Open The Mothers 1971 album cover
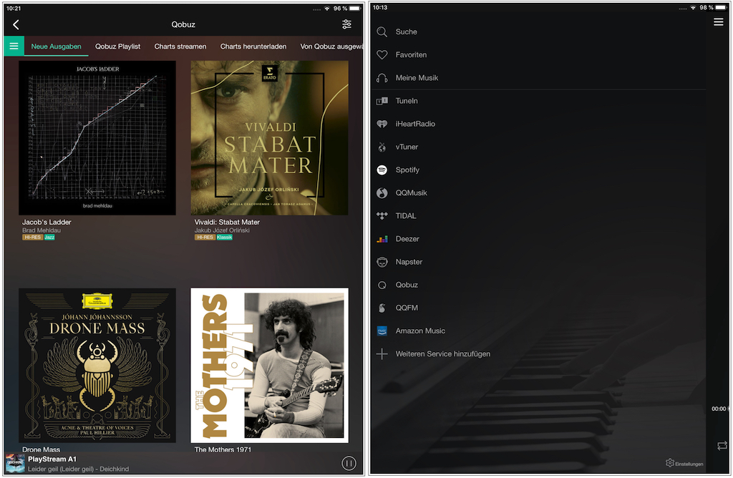This screenshot has width=733, height=478. (x=269, y=366)
